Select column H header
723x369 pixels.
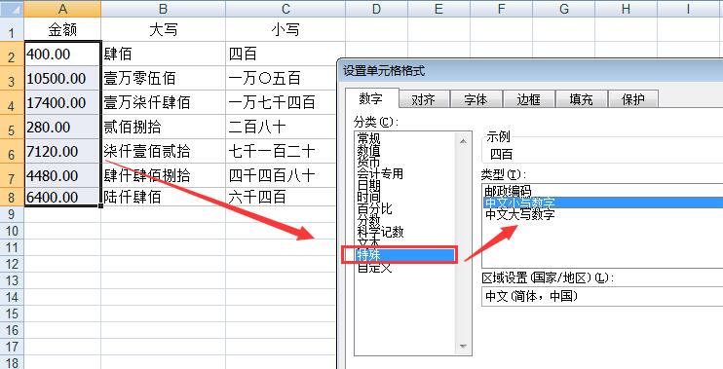pos(626,9)
